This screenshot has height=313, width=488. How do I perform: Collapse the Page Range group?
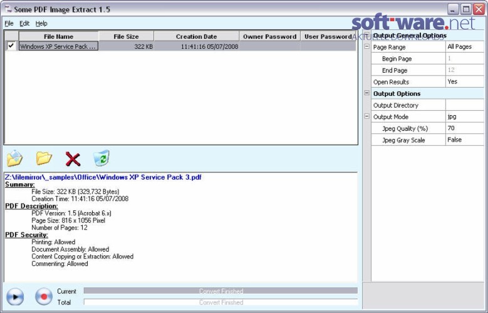(367, 46)
